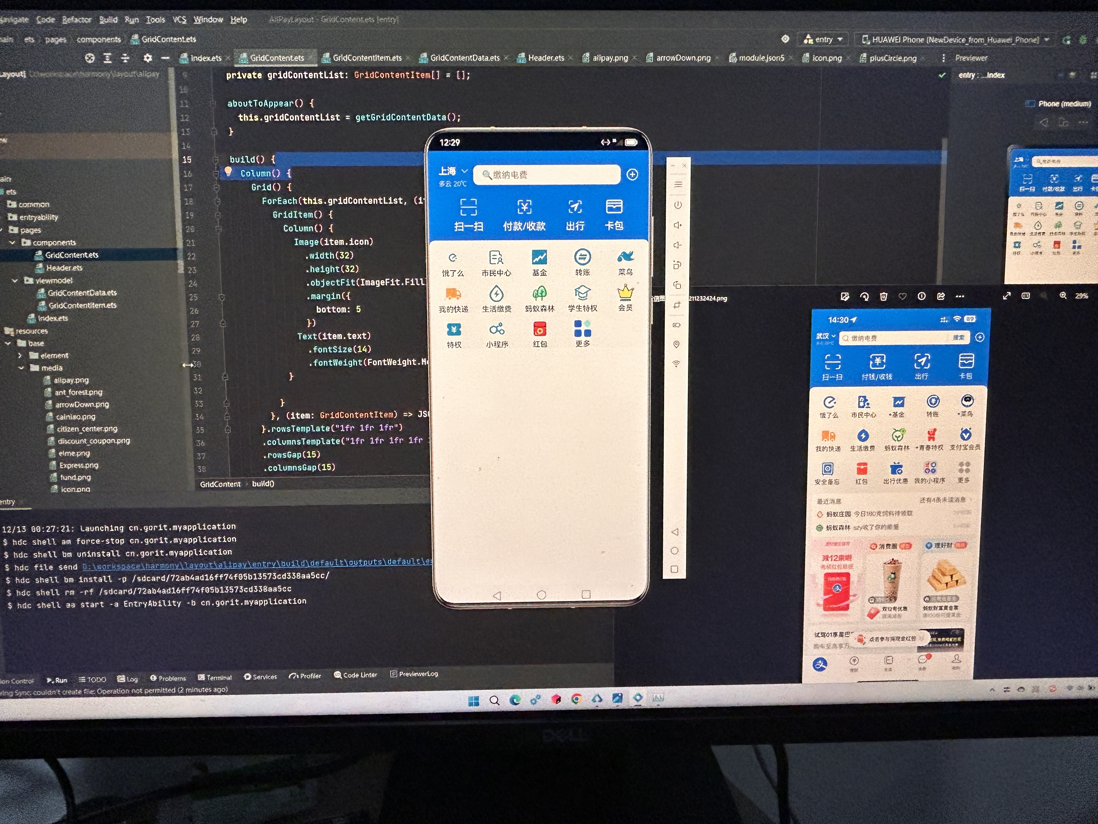The height and width of the screenshot is (824, 1098).
Task: Tap the 扫一扫 scan icon in emulator
Action: 468,207
